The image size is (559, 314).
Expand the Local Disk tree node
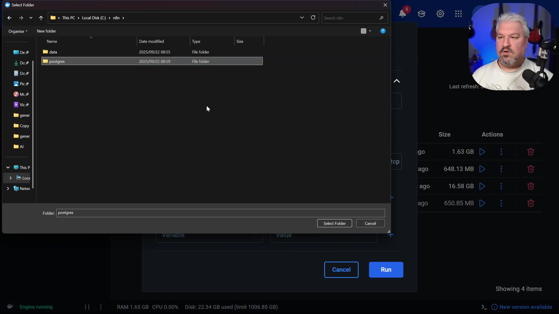pyautogui.click(x=10, y=178)
